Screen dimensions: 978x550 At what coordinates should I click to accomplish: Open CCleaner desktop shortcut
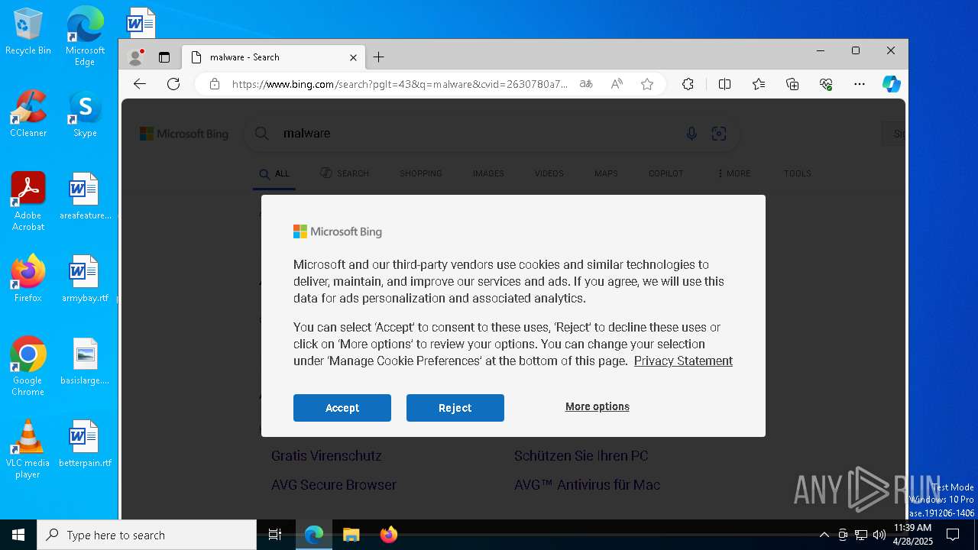coord(28,114)
